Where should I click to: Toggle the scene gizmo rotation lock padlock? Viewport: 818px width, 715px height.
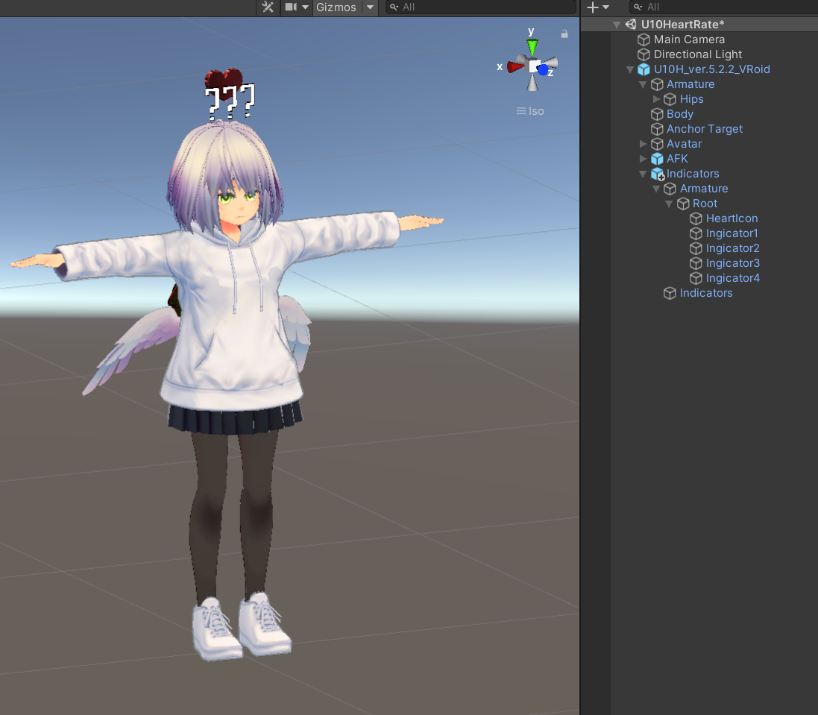click(564, 34)
